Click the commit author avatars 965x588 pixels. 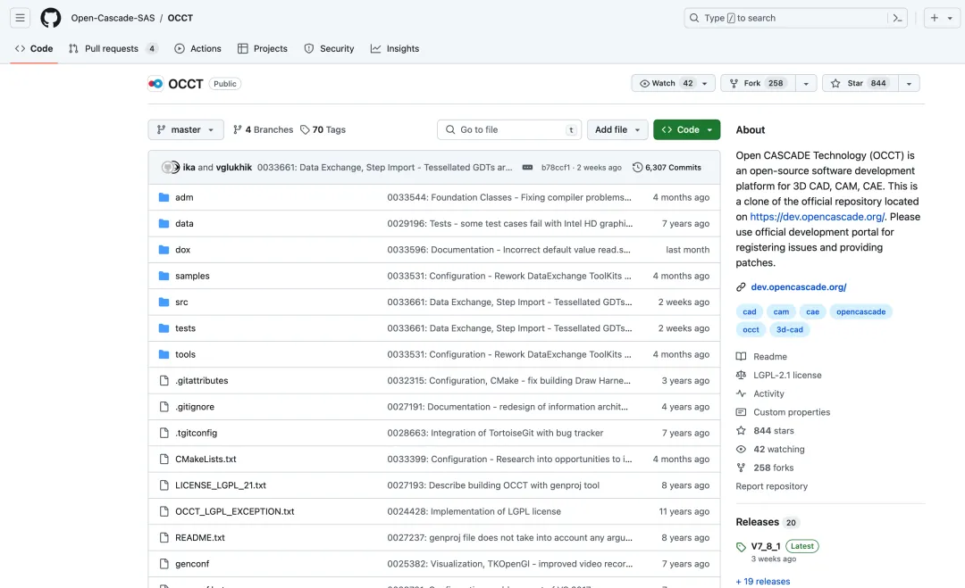(x=171, y=167)
